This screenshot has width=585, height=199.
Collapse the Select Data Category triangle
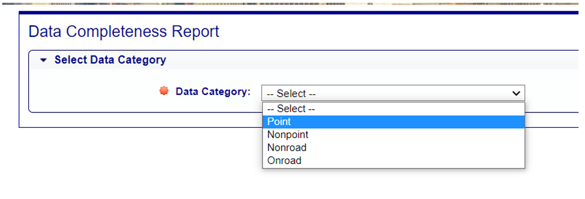tap(43, 60)
